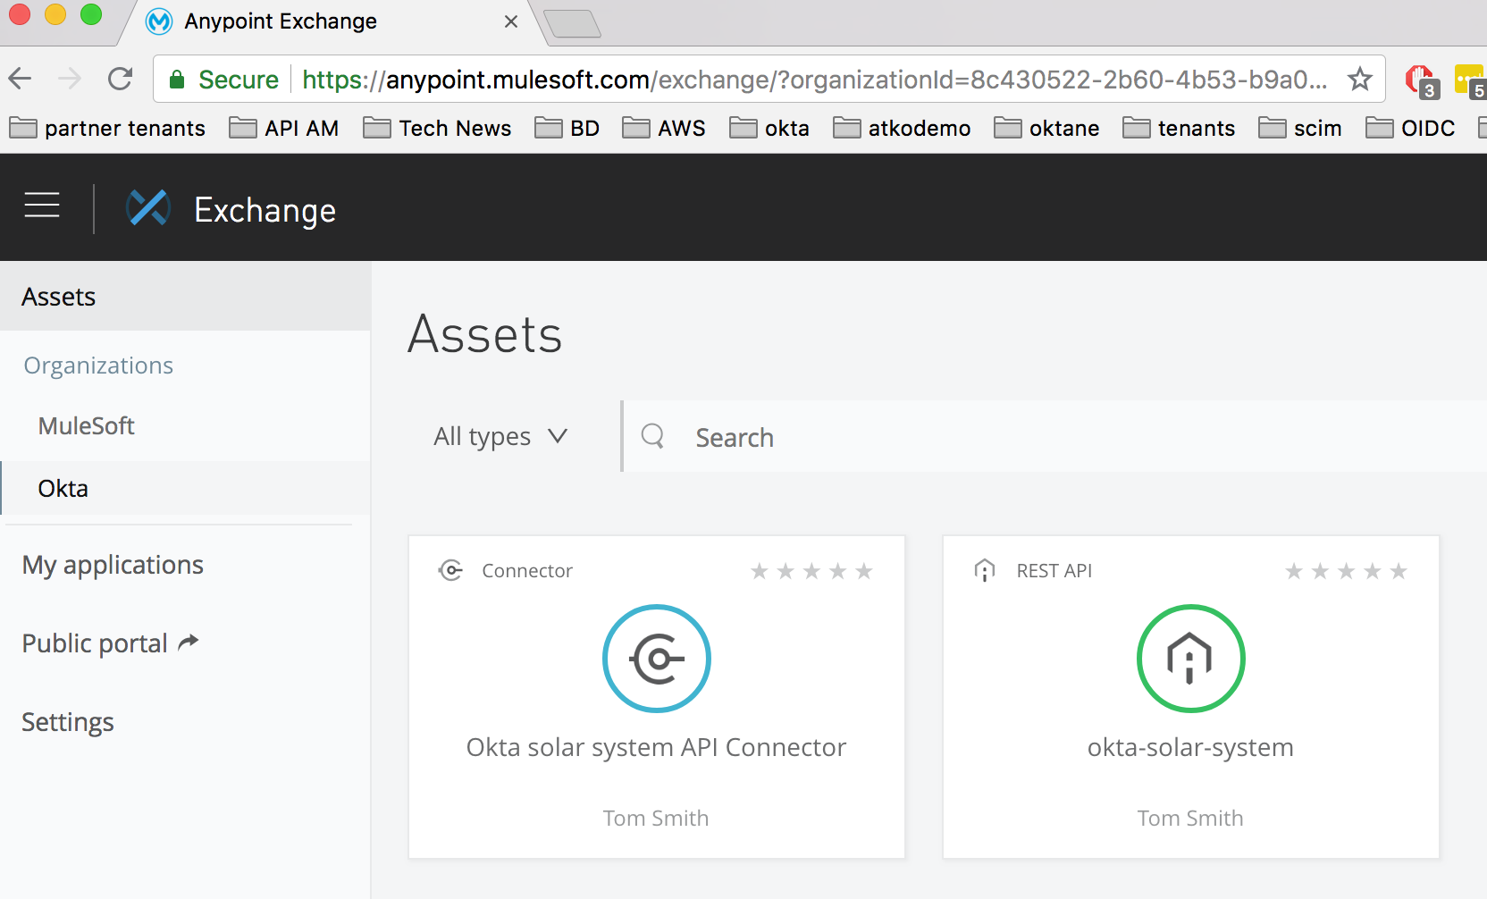Image resolution: width=1487 pixels, height=899 pixels.
Task: Open the Settings sidebar item
Action: coord(68,722)
